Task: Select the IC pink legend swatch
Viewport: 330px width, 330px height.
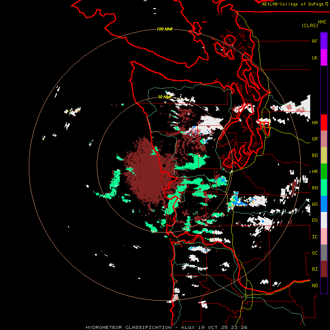Action: 324,236
